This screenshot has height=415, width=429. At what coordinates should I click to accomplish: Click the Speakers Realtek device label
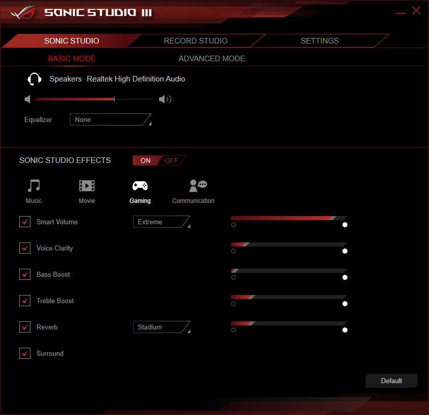point(118,79)
